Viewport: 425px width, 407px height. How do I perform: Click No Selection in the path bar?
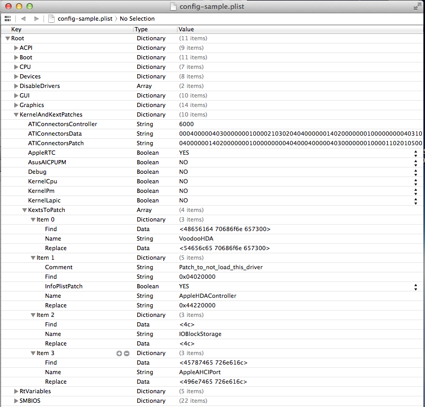[x=137, y=19]
